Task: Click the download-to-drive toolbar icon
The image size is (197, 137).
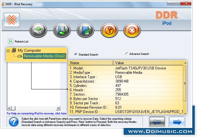Action: click(x=38, y=30)
